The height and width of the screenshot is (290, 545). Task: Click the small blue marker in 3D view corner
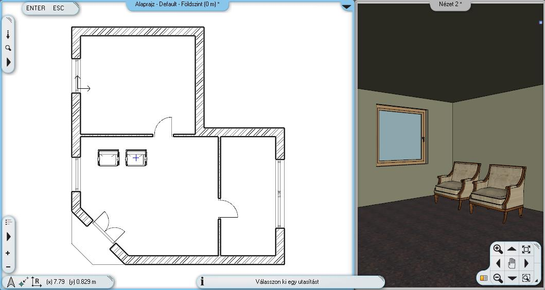540,23
